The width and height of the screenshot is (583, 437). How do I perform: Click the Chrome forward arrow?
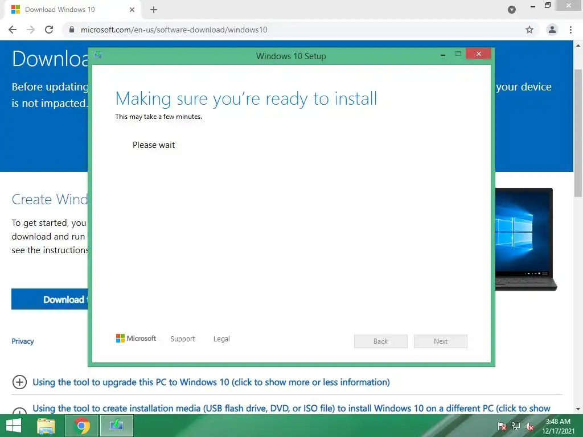tap(31, 30)
